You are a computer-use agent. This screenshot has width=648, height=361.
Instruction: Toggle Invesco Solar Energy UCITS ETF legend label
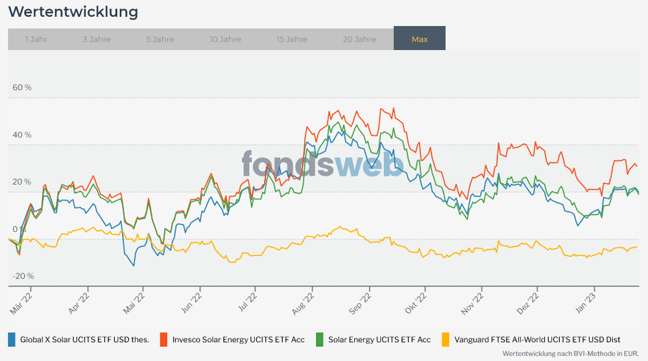(x=238, y=340)
